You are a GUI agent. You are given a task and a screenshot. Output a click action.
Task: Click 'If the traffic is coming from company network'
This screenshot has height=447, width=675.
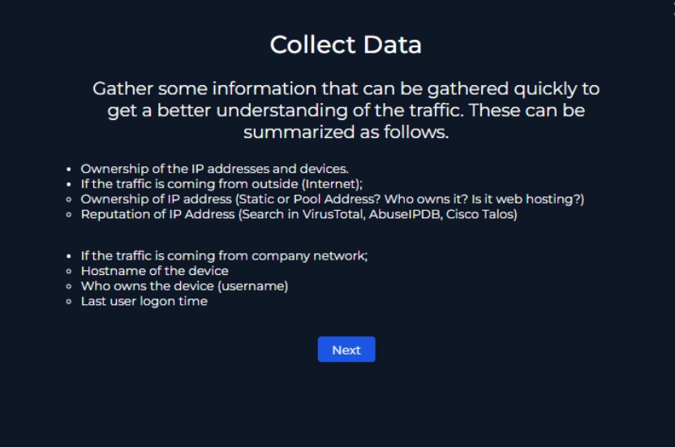pos(224,256)
